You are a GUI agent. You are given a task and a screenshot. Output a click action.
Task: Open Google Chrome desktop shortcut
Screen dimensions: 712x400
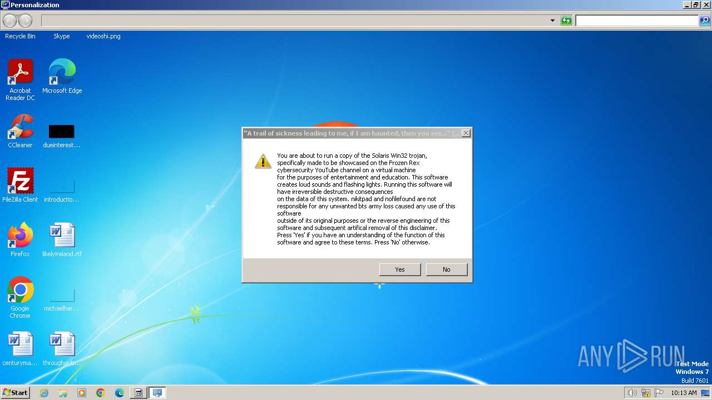pyautogui.click(x=20, y=297)
